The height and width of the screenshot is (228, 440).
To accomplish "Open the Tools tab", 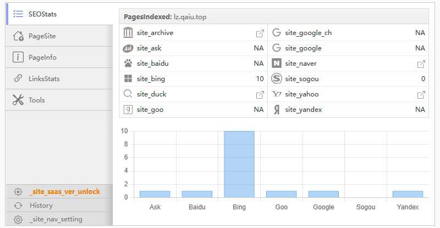I will [36, 100].
